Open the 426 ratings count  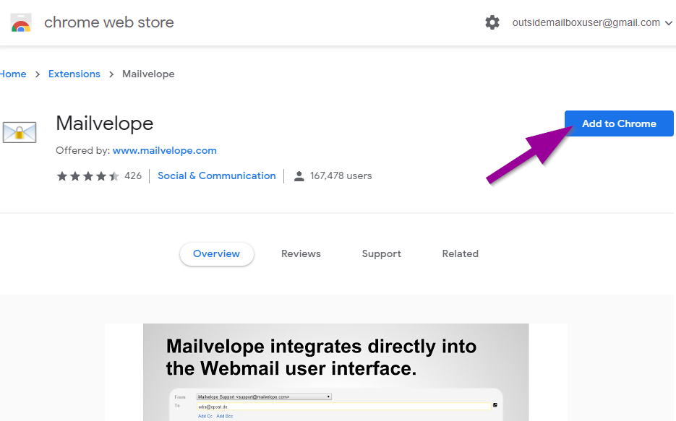tap(133, 175)
